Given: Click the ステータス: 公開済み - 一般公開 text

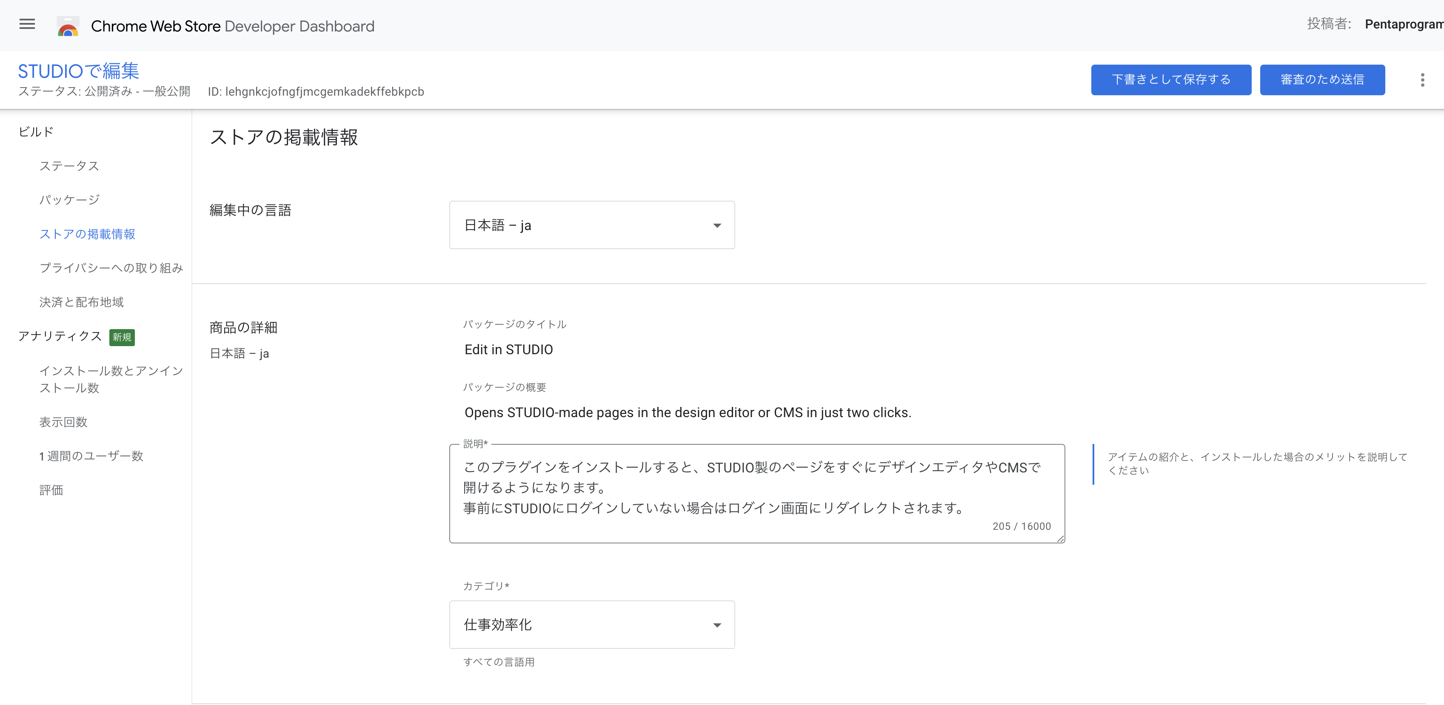Looking at the screenshot, I should (104, 91).
